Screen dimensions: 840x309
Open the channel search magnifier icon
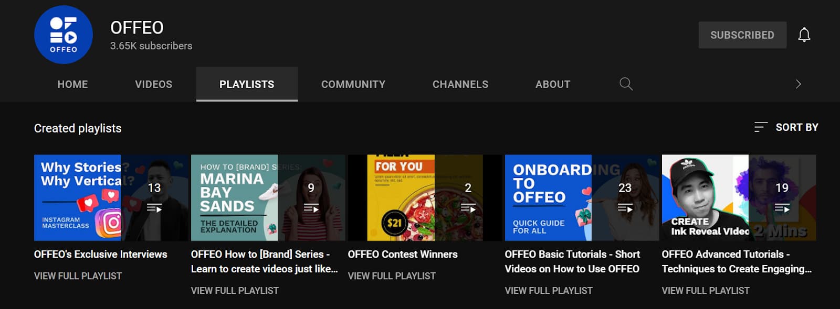(x=626, y=84)
